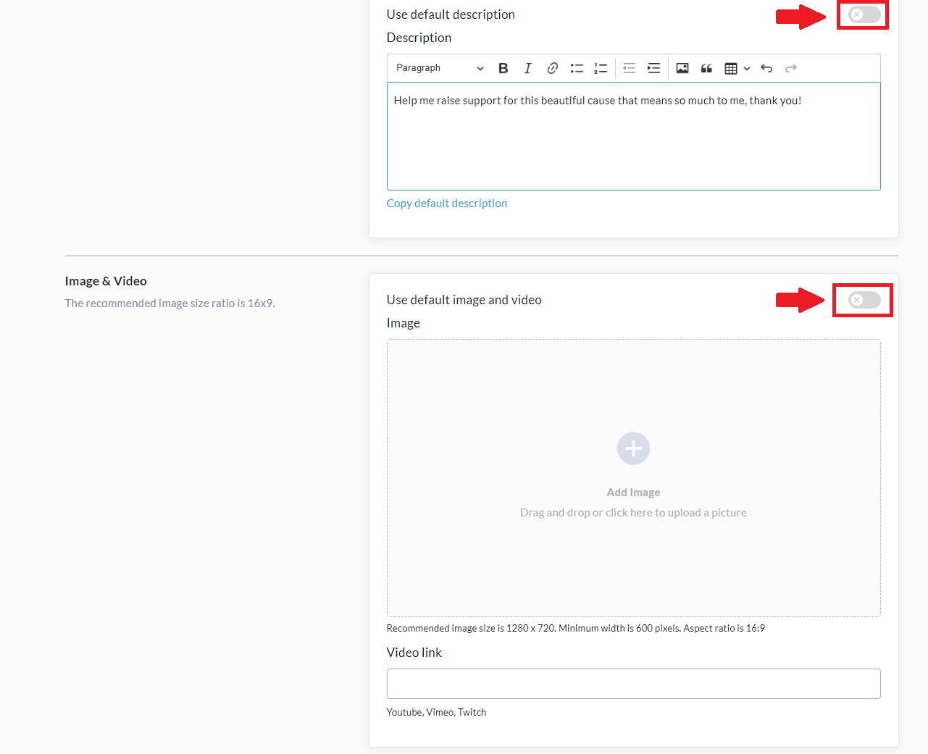The width and height of the screenshot is (928, 754).
Task: Click the drag and drop upload text
Action: coord(633,513)
